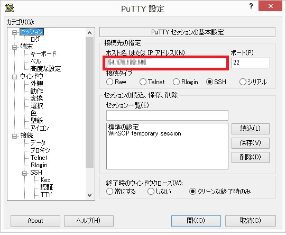Open the プロキシ category

tap(40, 150)
